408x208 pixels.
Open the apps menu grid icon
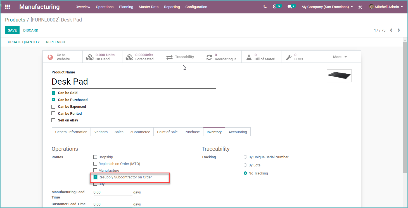point(7,7)
